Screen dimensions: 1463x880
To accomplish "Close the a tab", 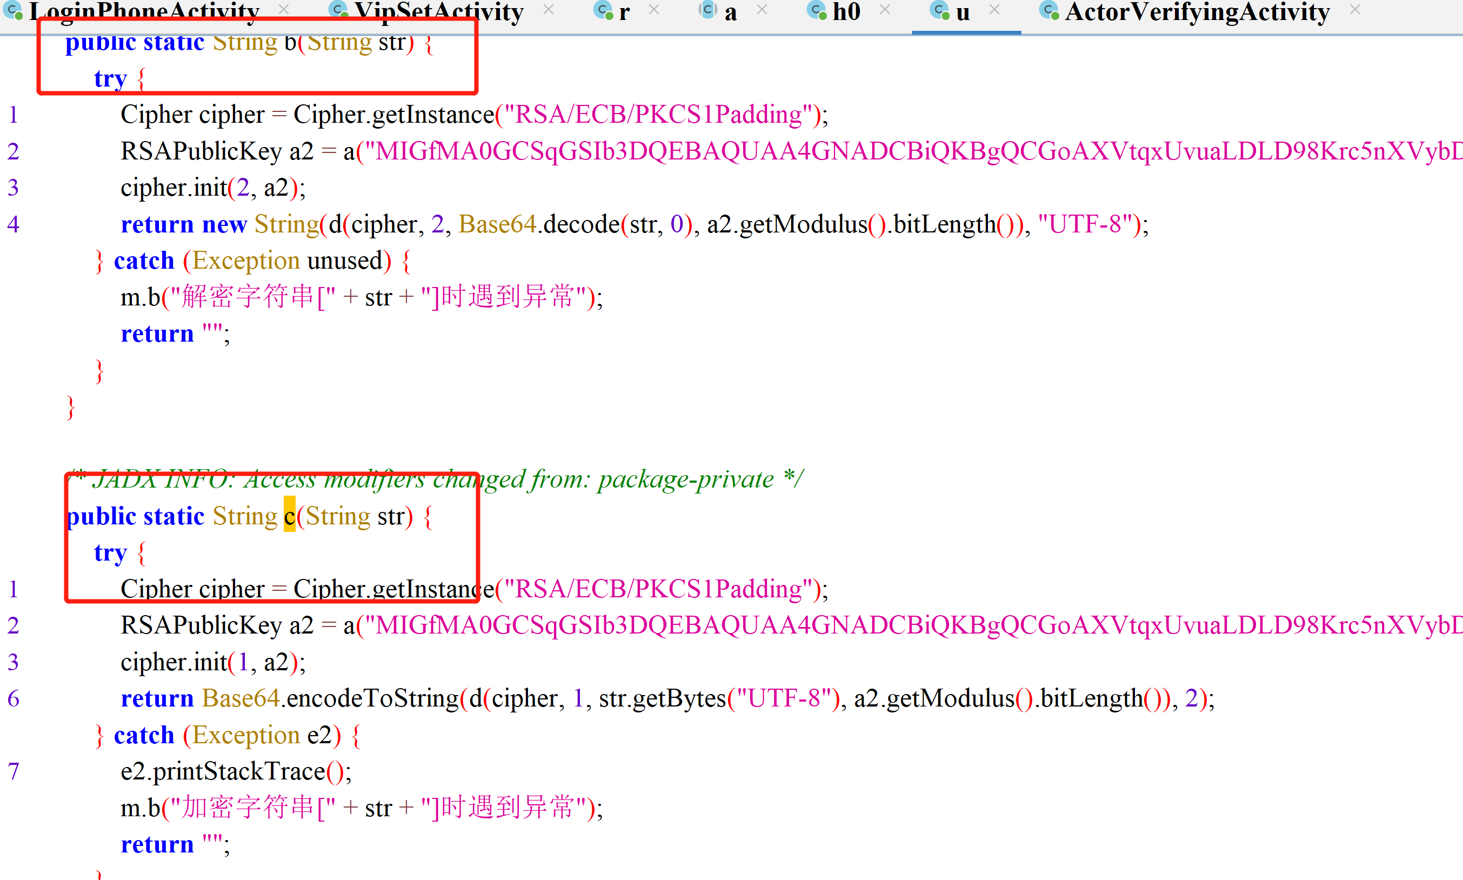I will point(763,10).
